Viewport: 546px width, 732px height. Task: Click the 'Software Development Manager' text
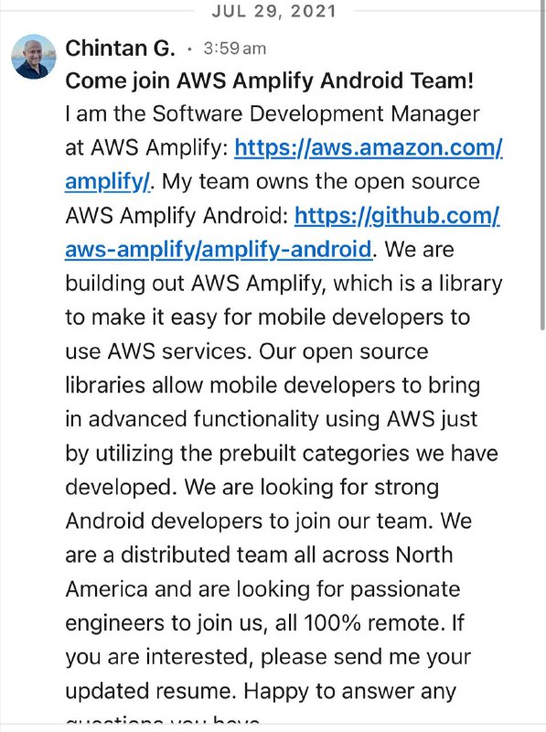316,113
